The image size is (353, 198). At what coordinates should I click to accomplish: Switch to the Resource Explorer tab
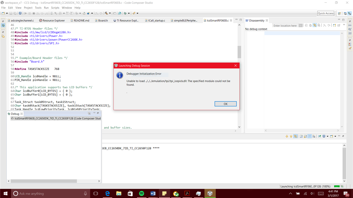tap(52, 20)
